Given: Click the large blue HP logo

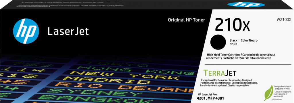Looking at the screenshot, I should pyautogui.click(x=26, y=31).
